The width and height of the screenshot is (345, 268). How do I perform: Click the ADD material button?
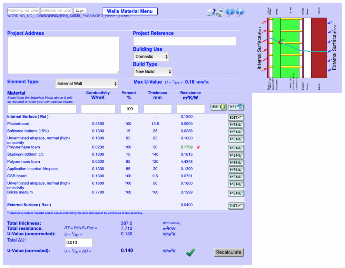pyautogui.click(x=218, y=107)
